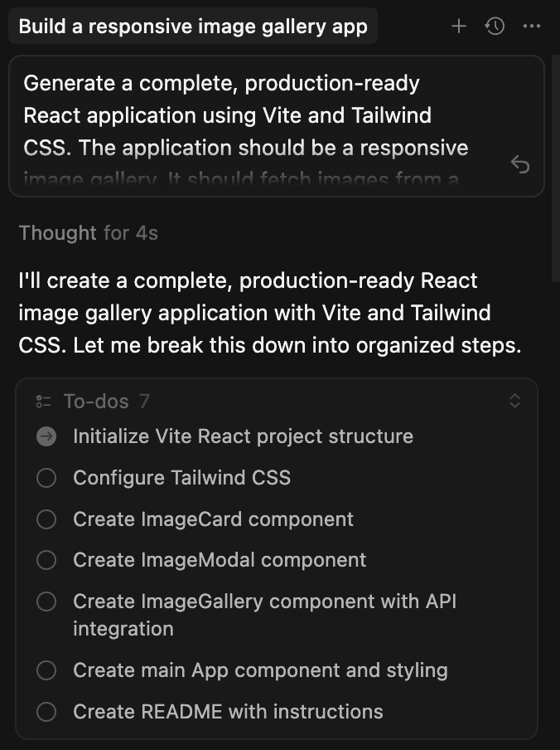This screenshot has width=560, height=750.
Task: Check the main App component to-do circle
Action: pyautogui.click(x=46, y=670)
